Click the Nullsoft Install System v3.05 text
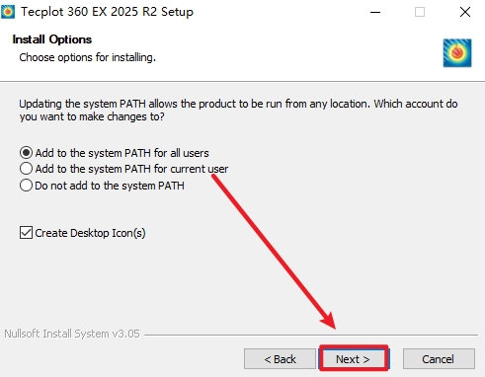This screenshot has width=485, height=377. coord(72,334)
